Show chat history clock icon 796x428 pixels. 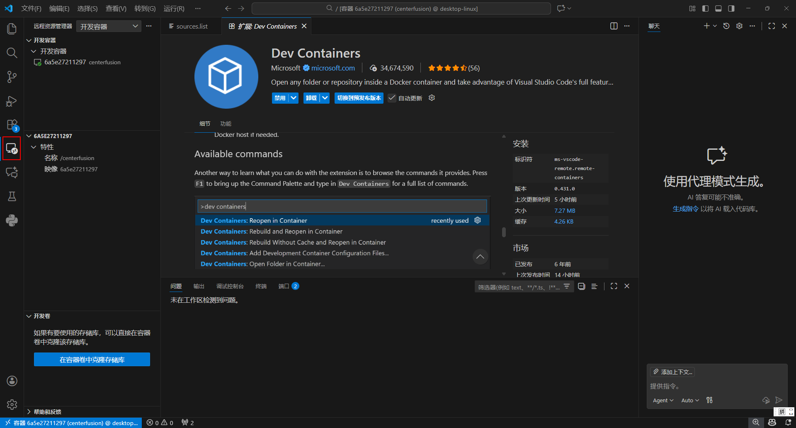click(x=726, y=26)
